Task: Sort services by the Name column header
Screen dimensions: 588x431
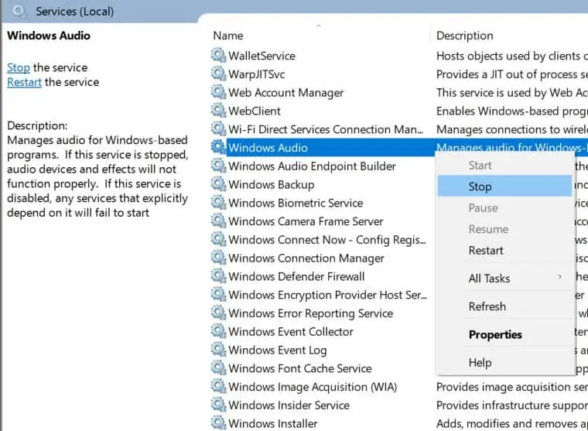Action: pyautogui.click(x=228, y=36)
